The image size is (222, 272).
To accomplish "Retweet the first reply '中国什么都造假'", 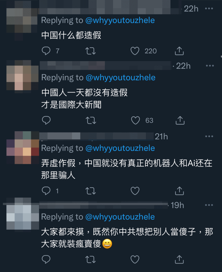I will pyautogui.click(x=91, y=51).
